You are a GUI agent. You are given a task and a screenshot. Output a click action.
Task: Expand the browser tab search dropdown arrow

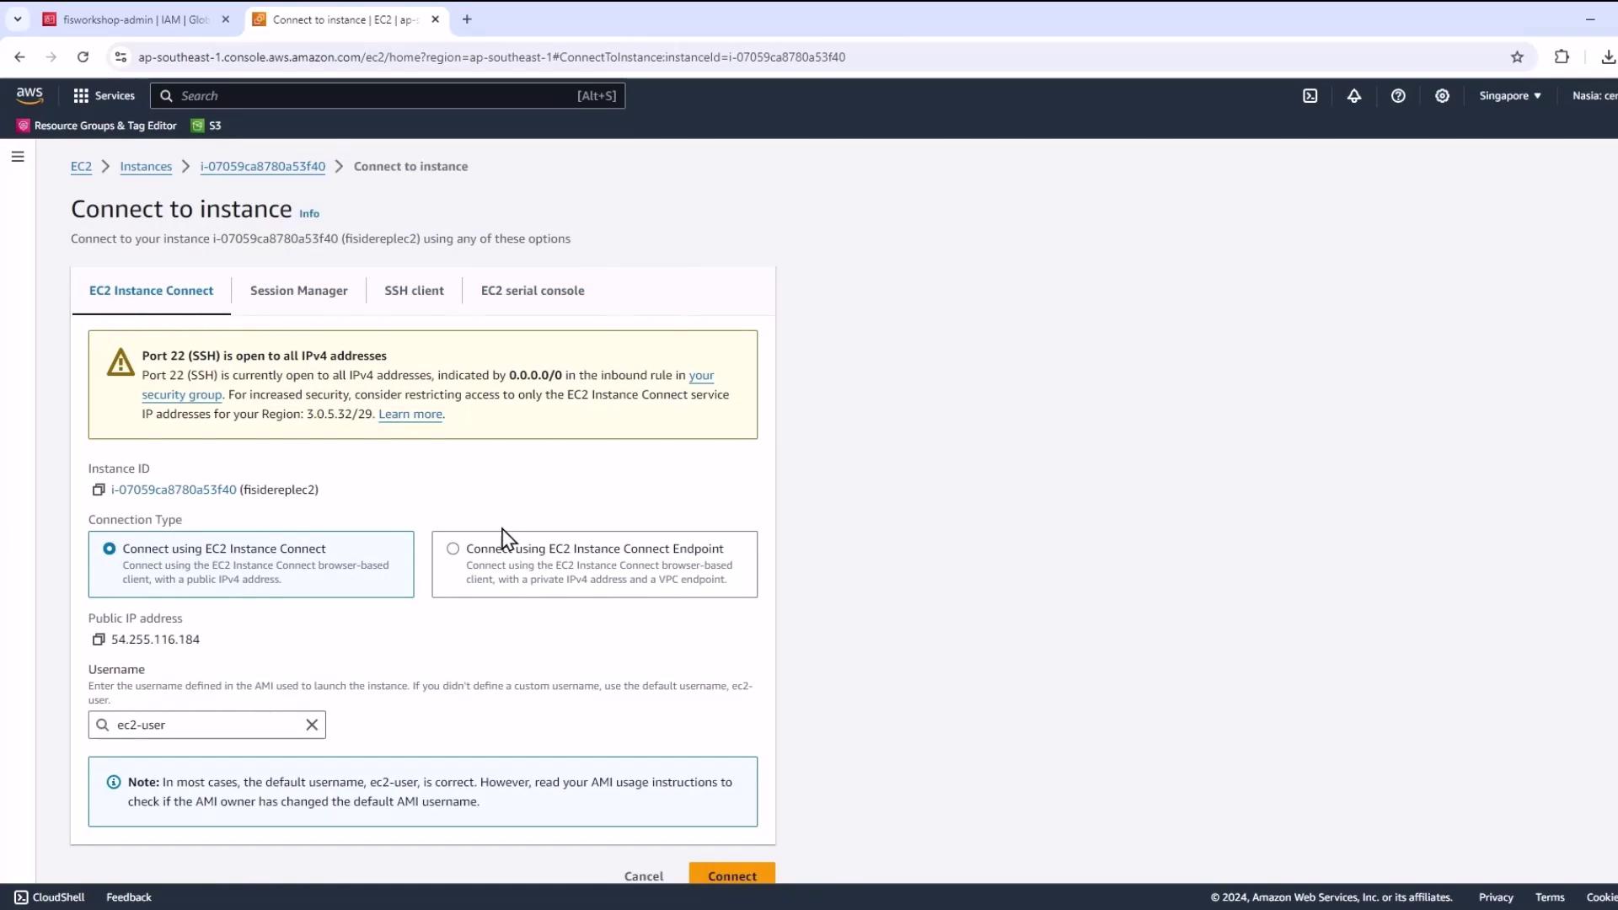pos(18,19)
